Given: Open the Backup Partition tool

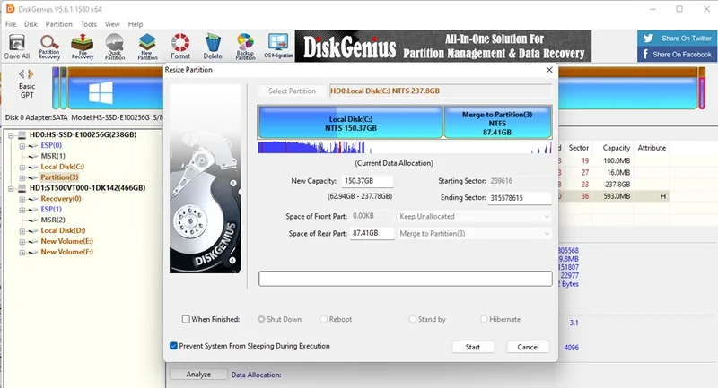Looking at the screenshot, I should 245,47.
